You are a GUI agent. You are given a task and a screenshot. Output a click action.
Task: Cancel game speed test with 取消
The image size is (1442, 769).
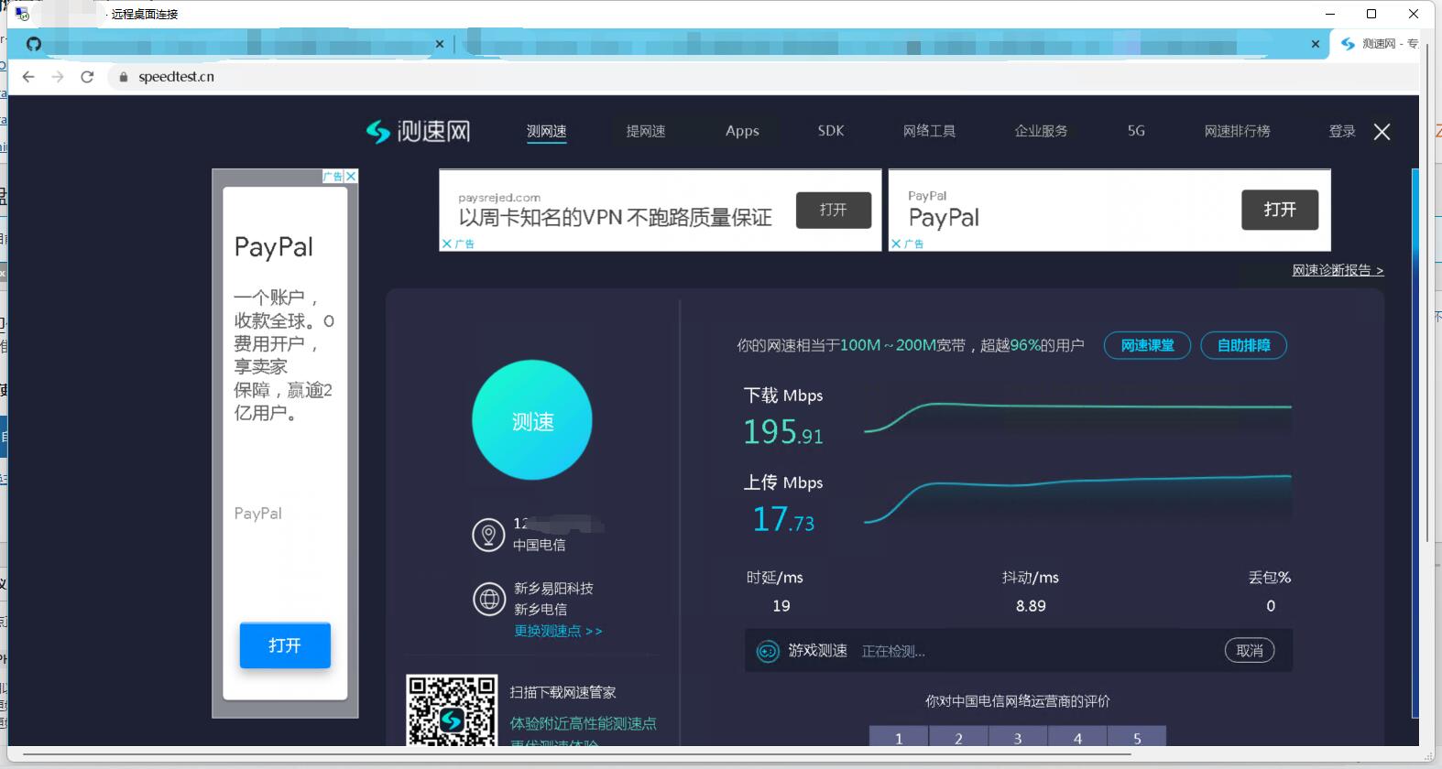(1250, 650)
